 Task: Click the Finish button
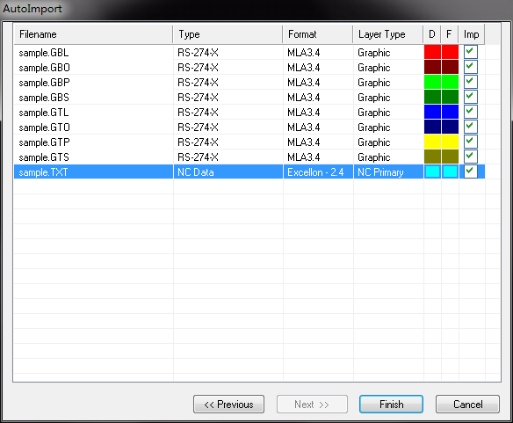[391, 404]
